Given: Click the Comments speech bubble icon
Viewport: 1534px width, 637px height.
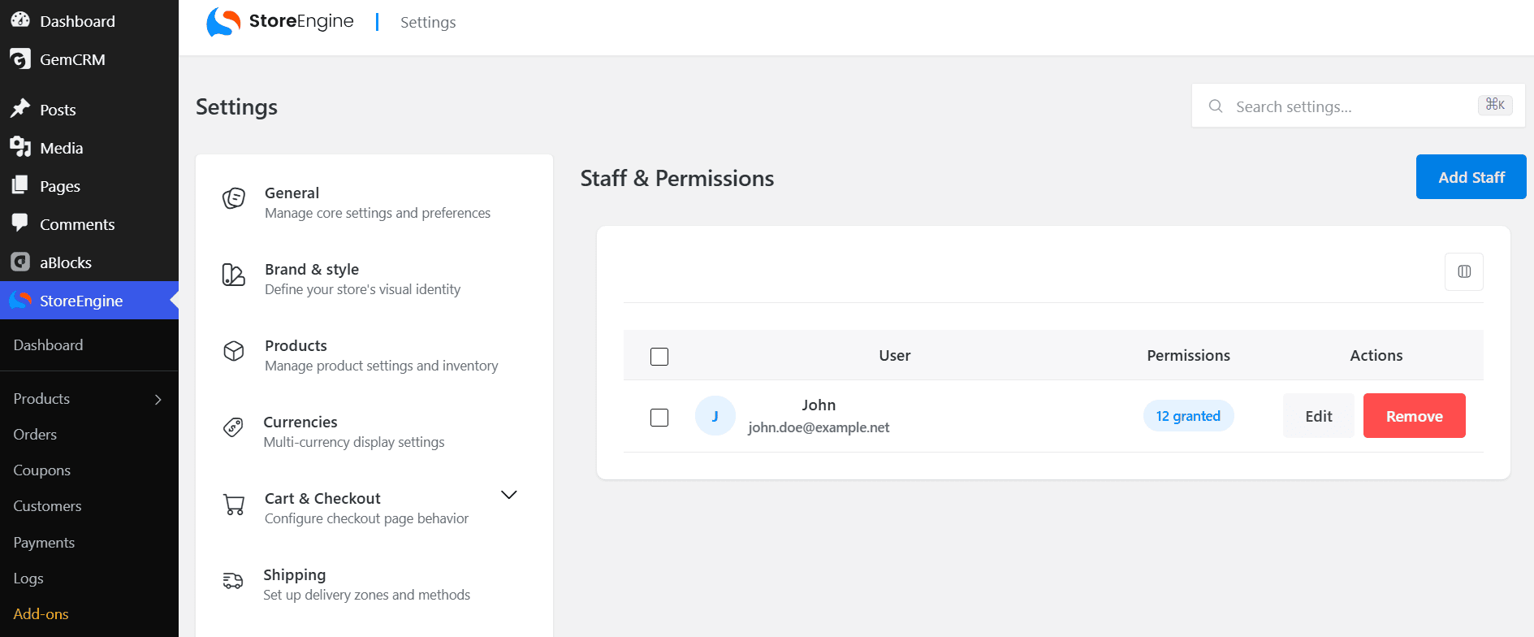Looking at the screenshot, I should click(x=20, y=223).
